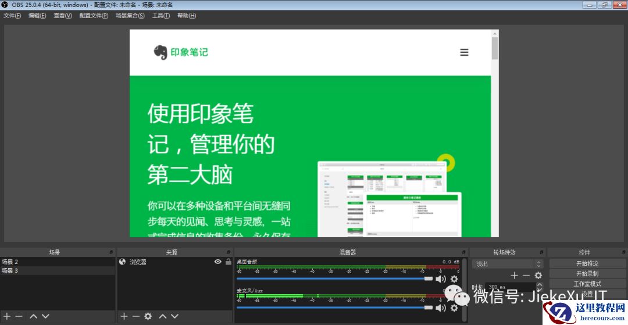
Task: Open 桌面音频 settings with the gear icon
Action: click(x=454, y=279)
